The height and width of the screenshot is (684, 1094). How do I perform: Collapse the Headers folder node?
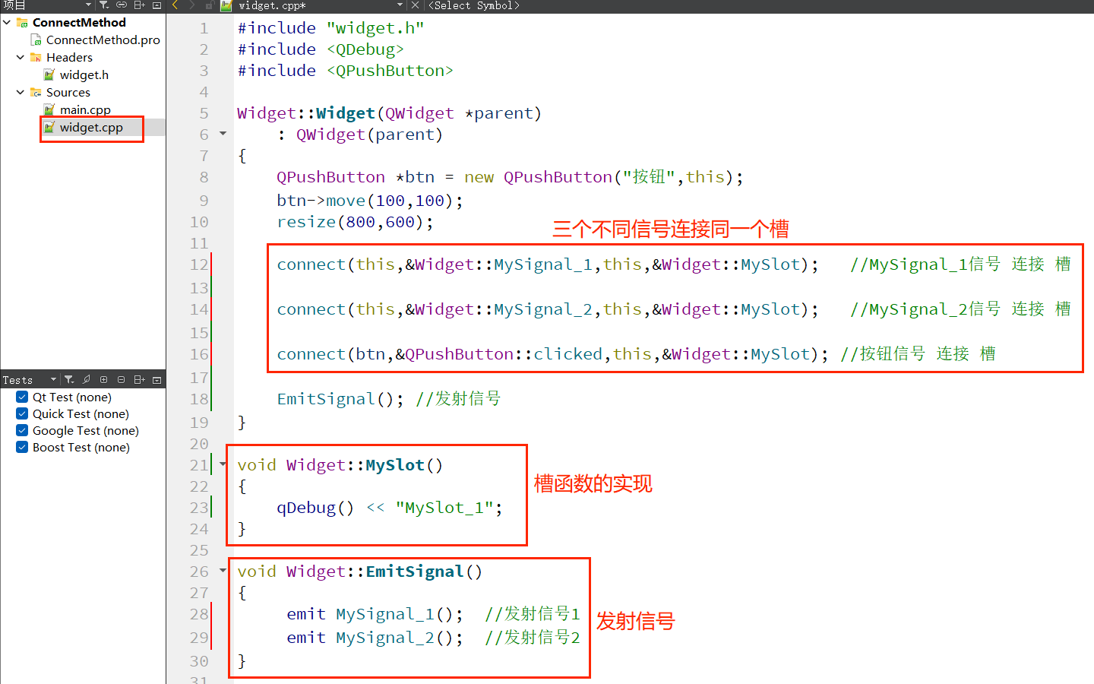21,57
